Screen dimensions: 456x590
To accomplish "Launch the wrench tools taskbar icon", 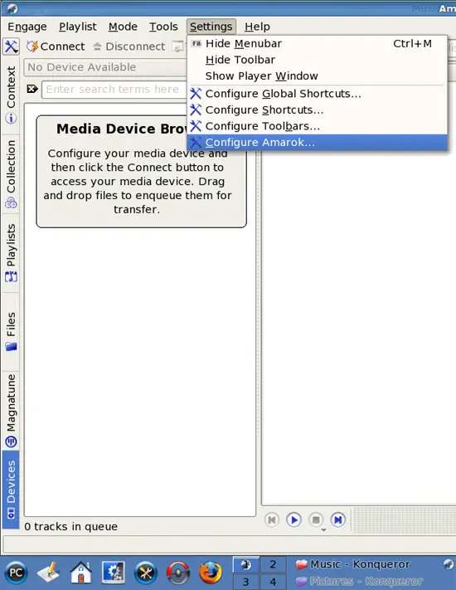I will 146,573.
